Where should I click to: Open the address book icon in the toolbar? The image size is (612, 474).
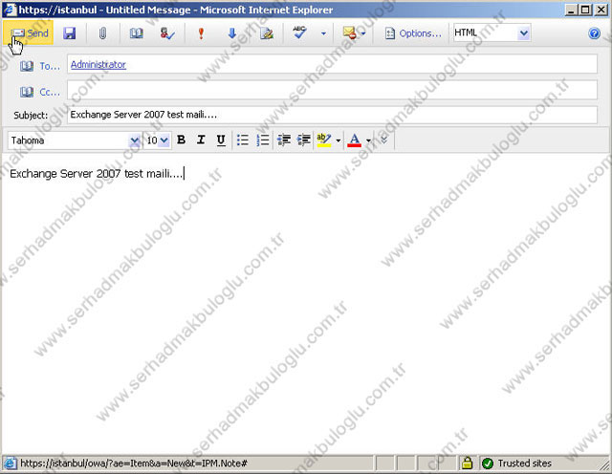click(136, 33)
